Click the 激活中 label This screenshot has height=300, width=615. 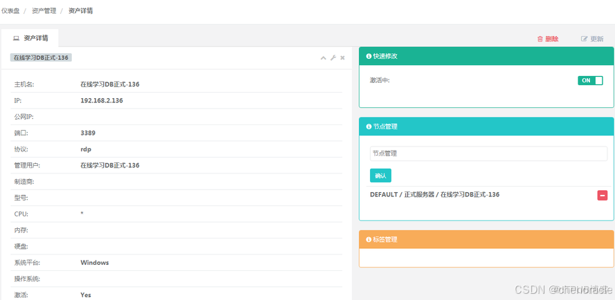click(x=380, y=80)
